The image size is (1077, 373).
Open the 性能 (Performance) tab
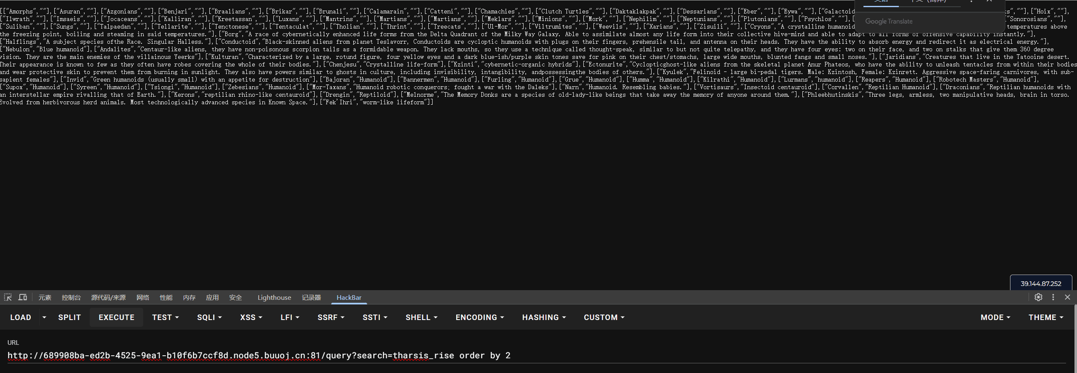tap(166, 297)
